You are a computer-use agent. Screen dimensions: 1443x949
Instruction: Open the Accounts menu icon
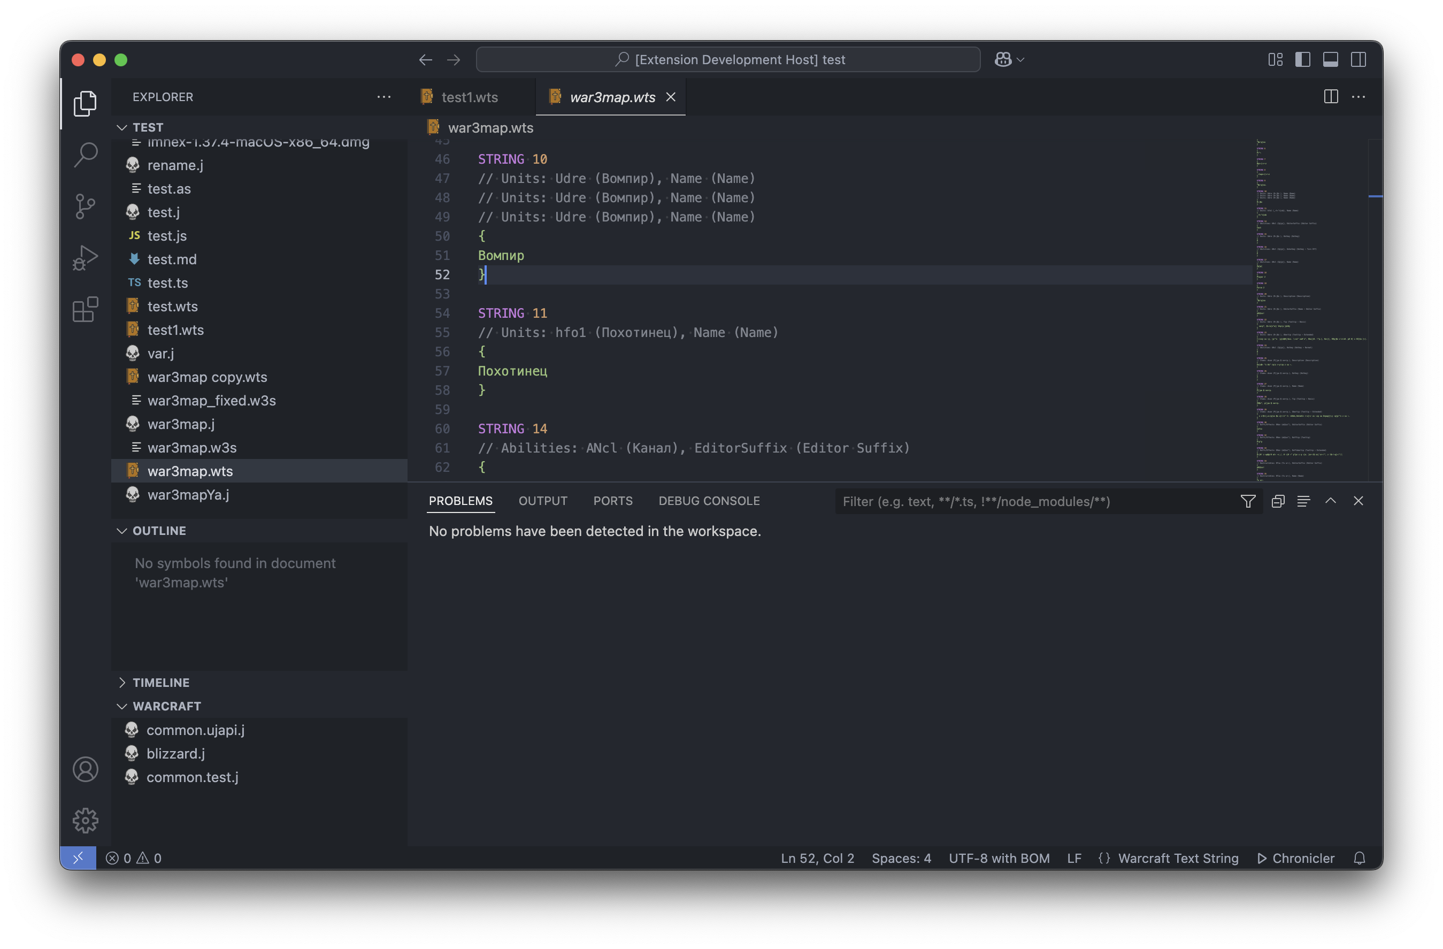(86, 769)
